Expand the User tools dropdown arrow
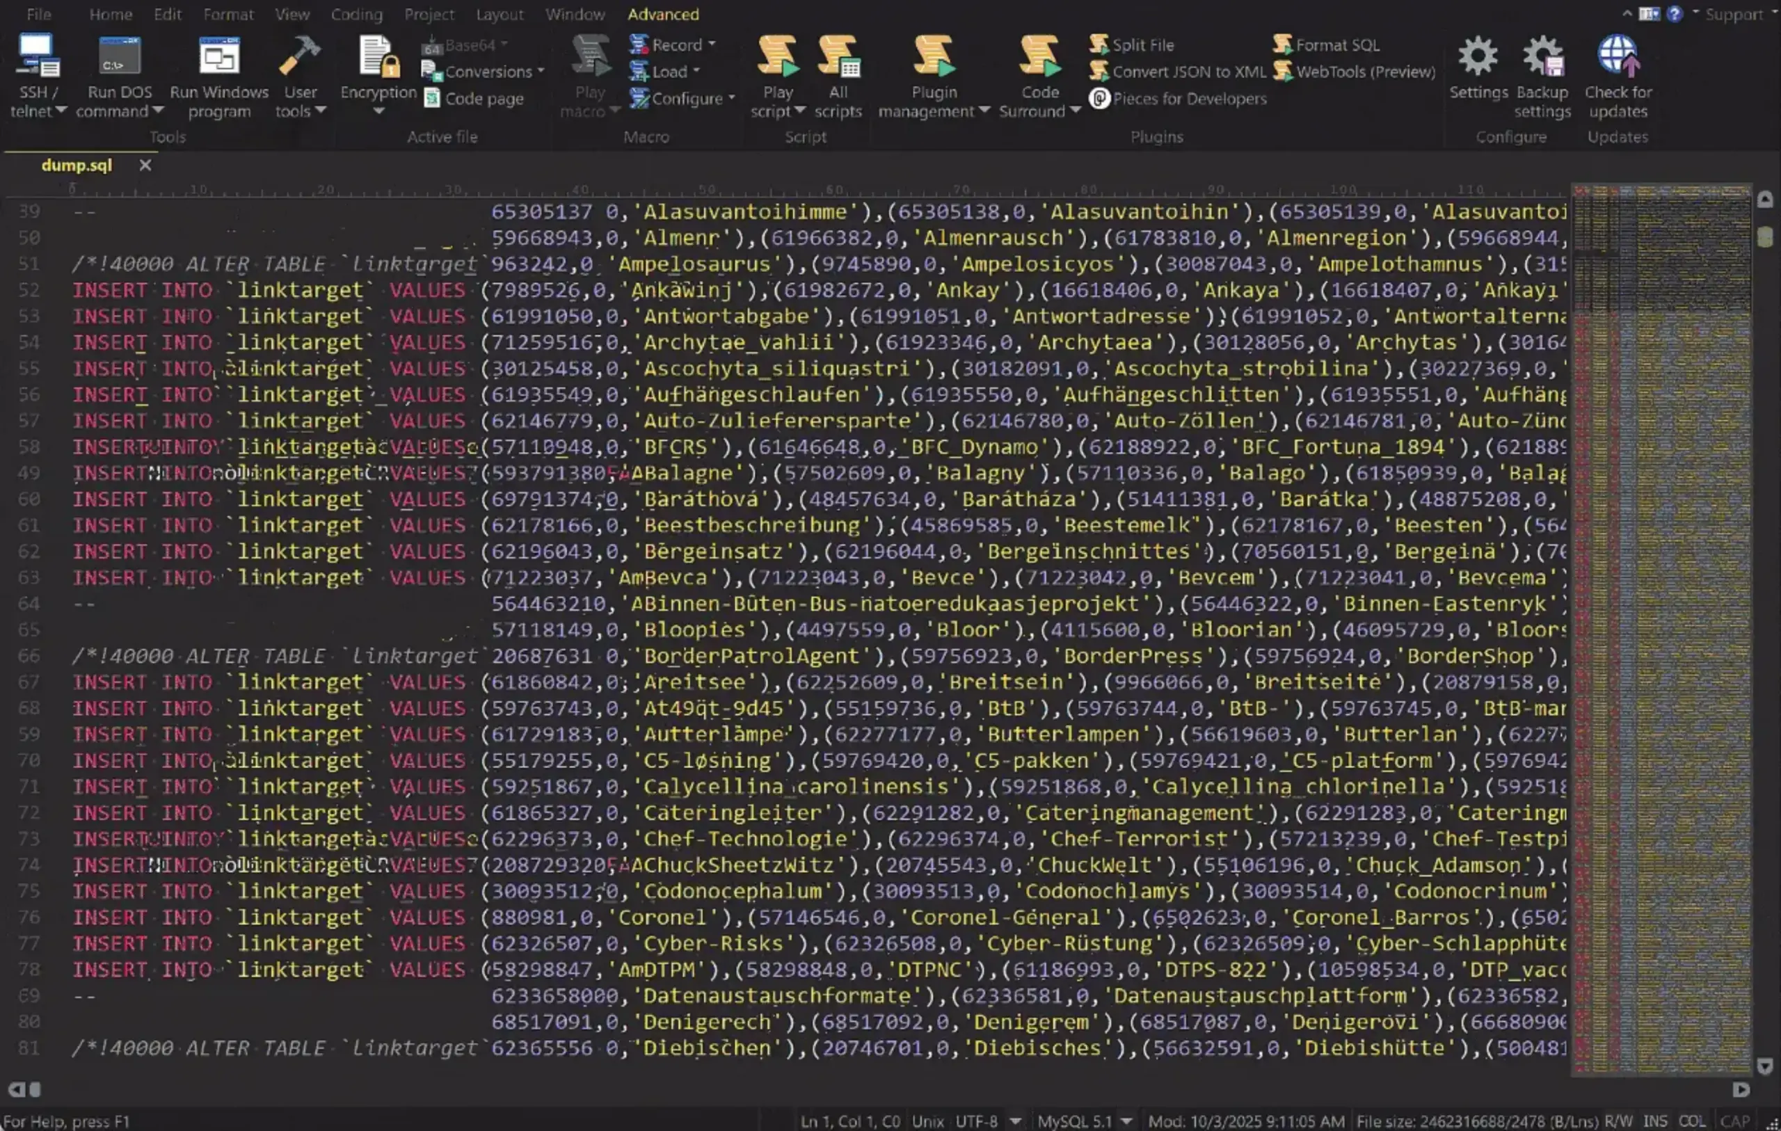The image size is (1781, 1131). click(x=320, y=110)
